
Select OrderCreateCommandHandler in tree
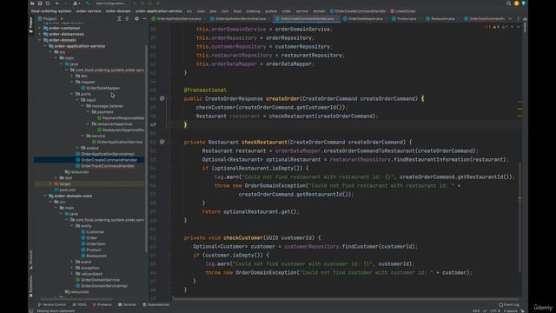click(106, 160)
